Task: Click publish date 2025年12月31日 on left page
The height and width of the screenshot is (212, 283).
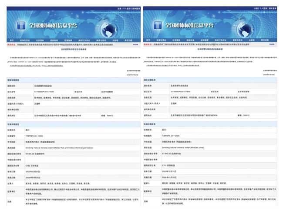Action: pyautogui.click(x=33, y=172)
